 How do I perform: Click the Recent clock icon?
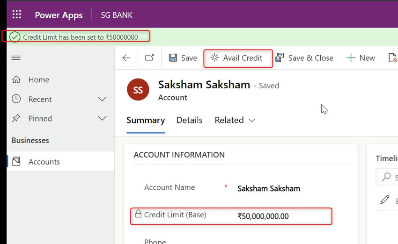pyautogui.click(x=16, y=99)
